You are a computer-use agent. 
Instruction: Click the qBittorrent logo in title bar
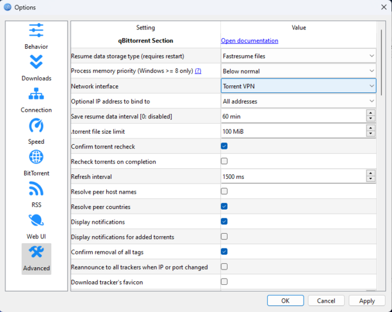(8, 7)
